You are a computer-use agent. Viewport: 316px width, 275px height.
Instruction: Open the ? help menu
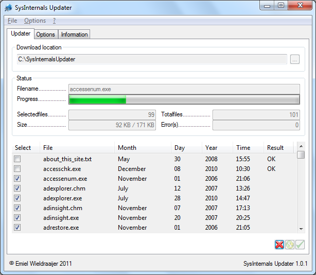(55, 21)
